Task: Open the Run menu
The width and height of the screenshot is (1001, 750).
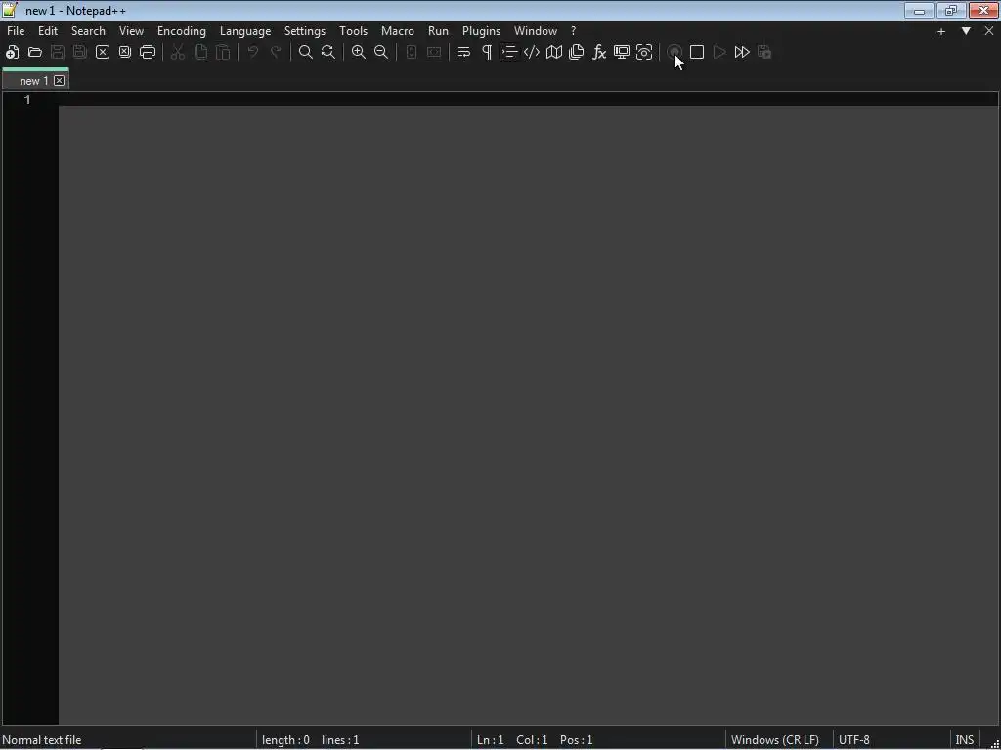Action: tap(439, 31)
